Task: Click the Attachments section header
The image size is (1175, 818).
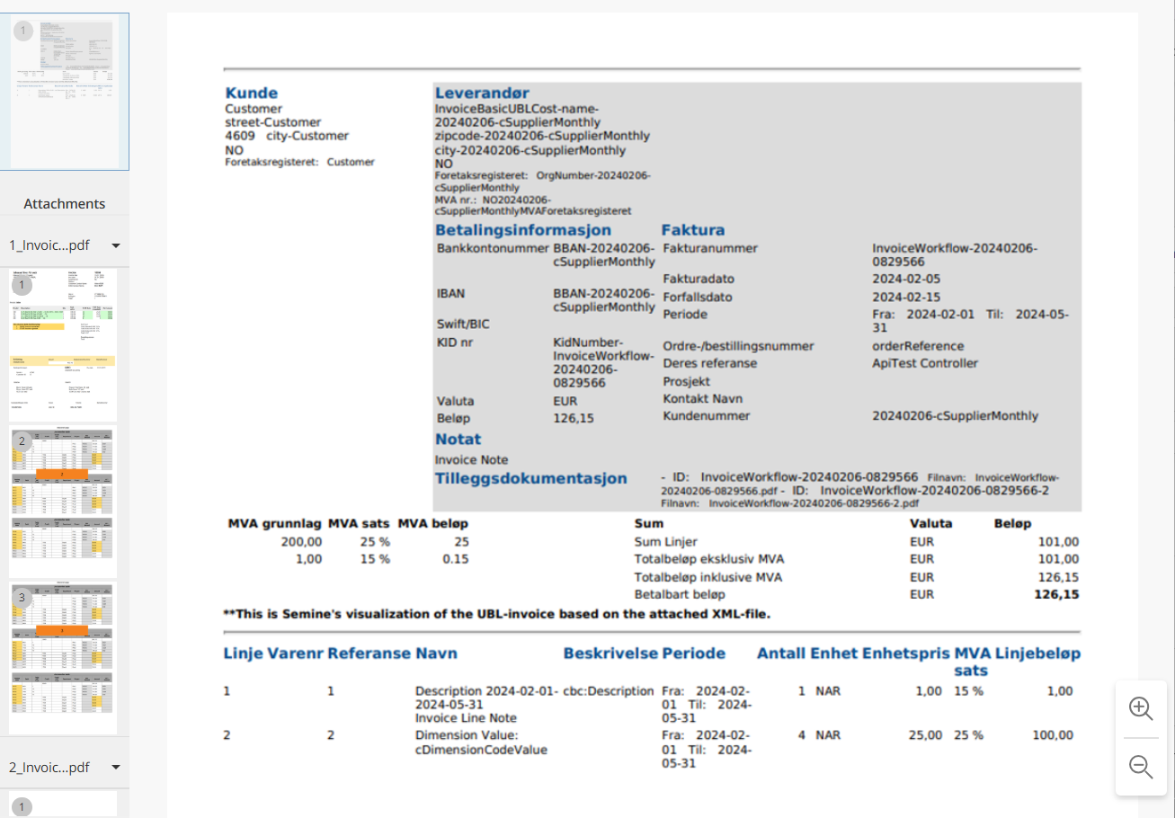Action: pyautogui.click(x=64, y=203)
